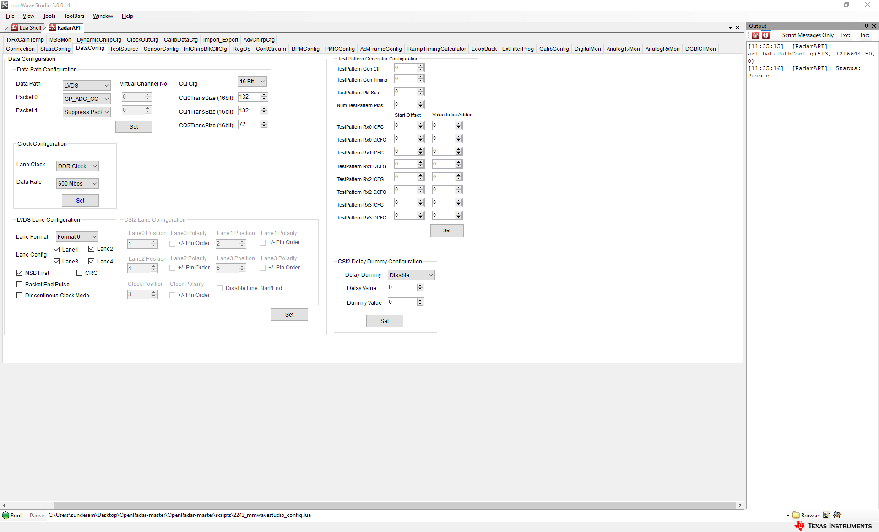Image resolution: width=879 pixels, height=532 pixels.
Task: Click Set for LVDS Lane Configuration
Action: click(289, 315)
